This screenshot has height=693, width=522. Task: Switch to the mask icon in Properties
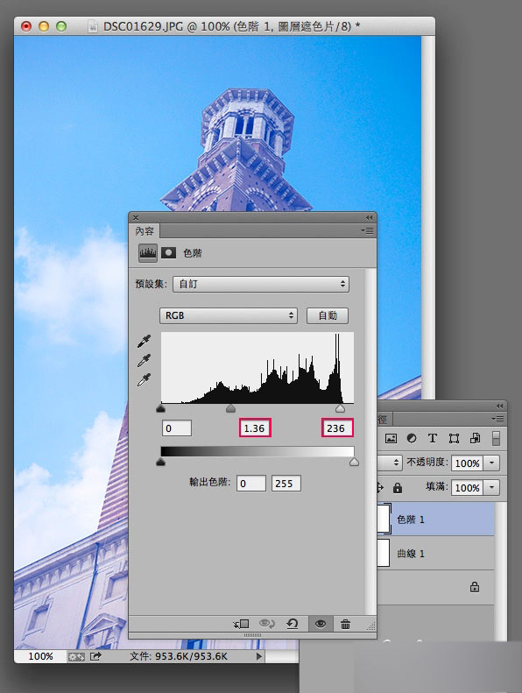pyautogui.click(x=168, y=253)
